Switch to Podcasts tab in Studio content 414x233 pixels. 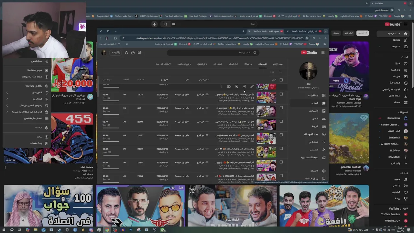coord(184,64)
